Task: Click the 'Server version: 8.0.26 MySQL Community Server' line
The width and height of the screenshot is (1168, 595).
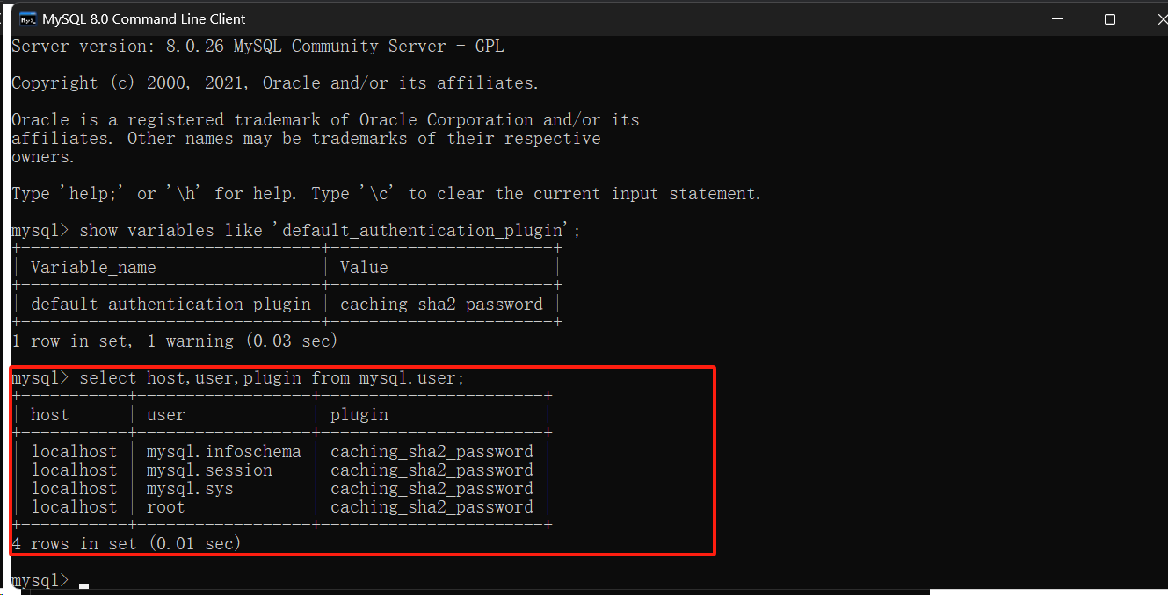Action: click(258, 47)
